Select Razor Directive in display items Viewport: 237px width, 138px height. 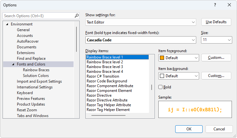click(99, 95)
